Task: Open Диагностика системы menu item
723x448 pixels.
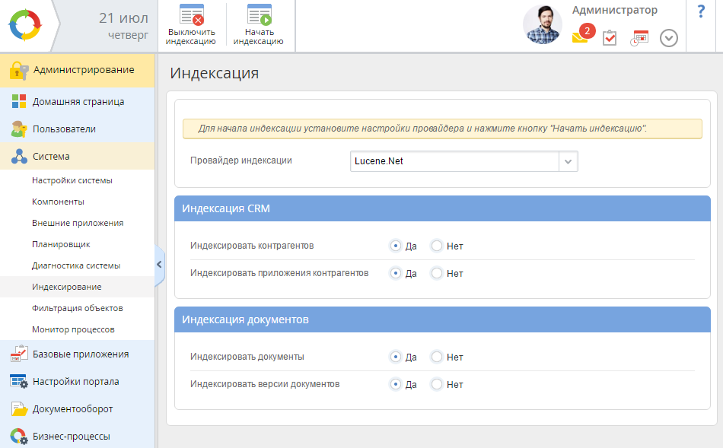Action: click(76, 265)
